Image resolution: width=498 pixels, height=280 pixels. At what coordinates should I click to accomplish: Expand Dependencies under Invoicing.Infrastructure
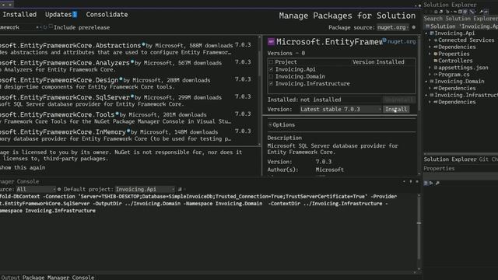point(430,102)
